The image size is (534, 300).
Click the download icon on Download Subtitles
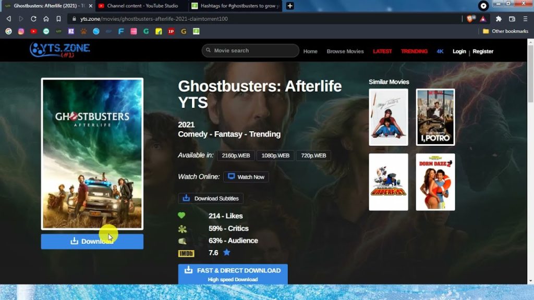click(187, 198)
